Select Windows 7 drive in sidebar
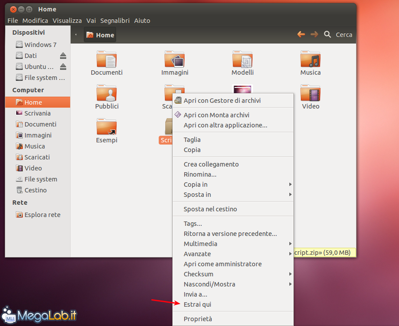Image resolution: width=399 pixels, height=326 pixels. coord(38,45)
